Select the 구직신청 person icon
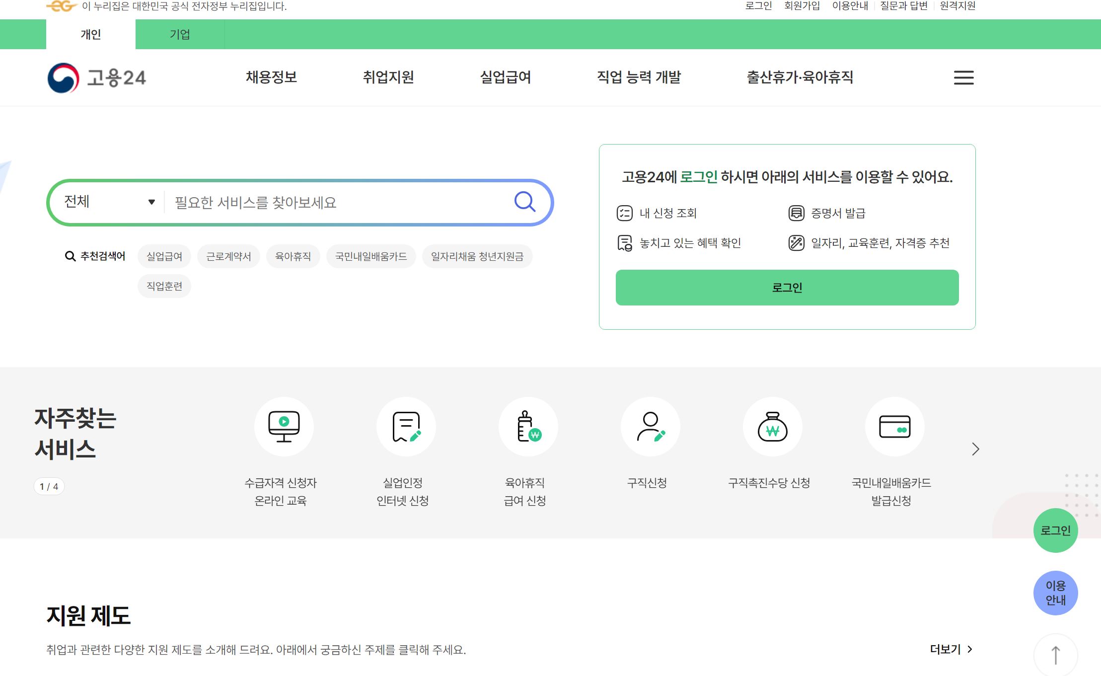The height and width of the screenshot is (676, 1101). tap(650, 426)
